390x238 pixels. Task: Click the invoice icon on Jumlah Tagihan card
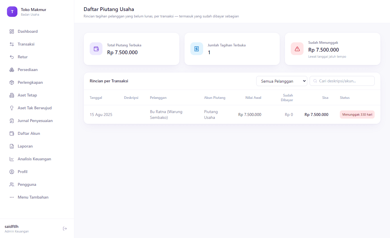click(197, 49)
